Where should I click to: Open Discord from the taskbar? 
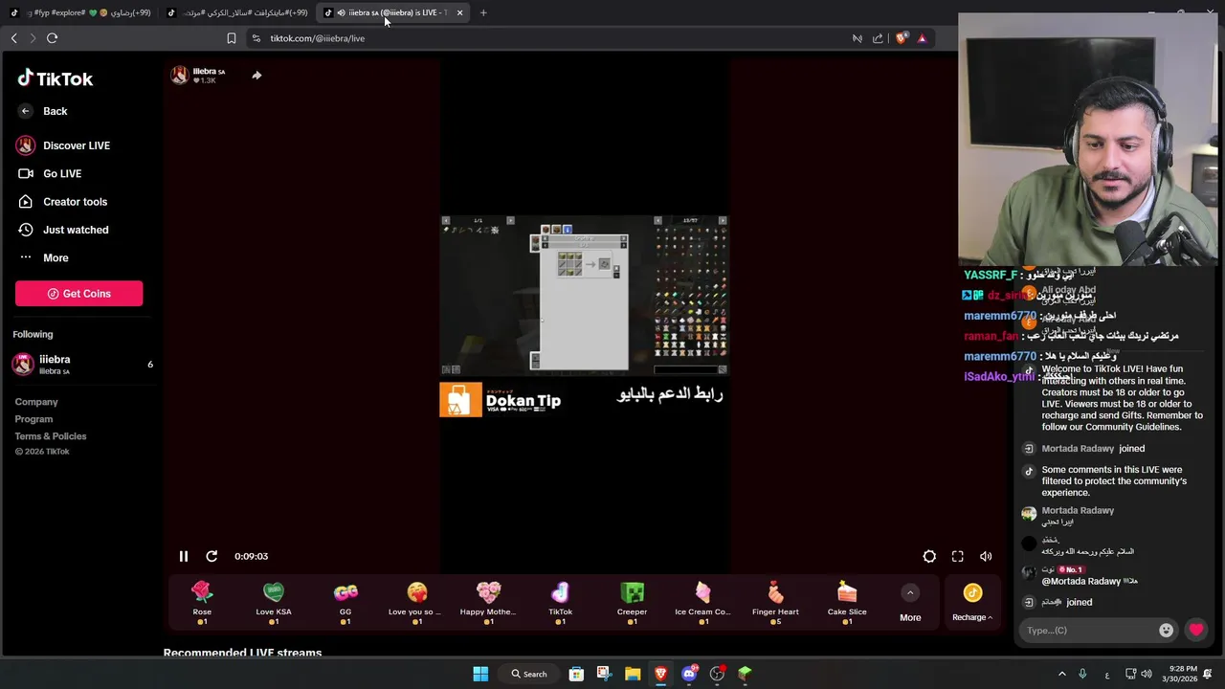689,674
